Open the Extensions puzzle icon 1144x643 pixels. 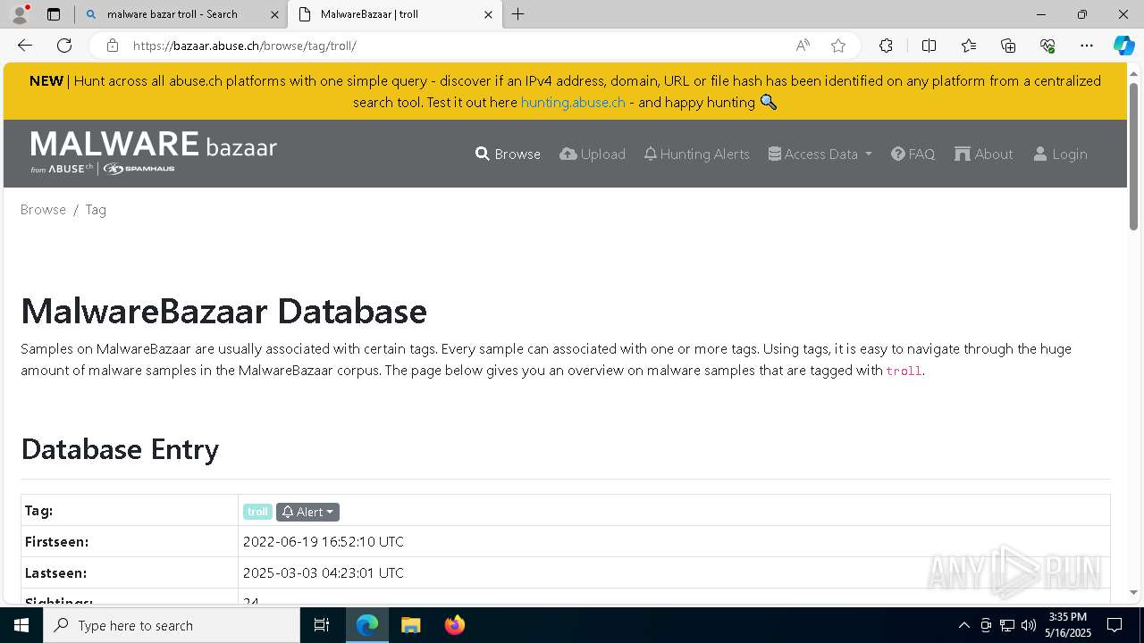(x=886, y=46)
